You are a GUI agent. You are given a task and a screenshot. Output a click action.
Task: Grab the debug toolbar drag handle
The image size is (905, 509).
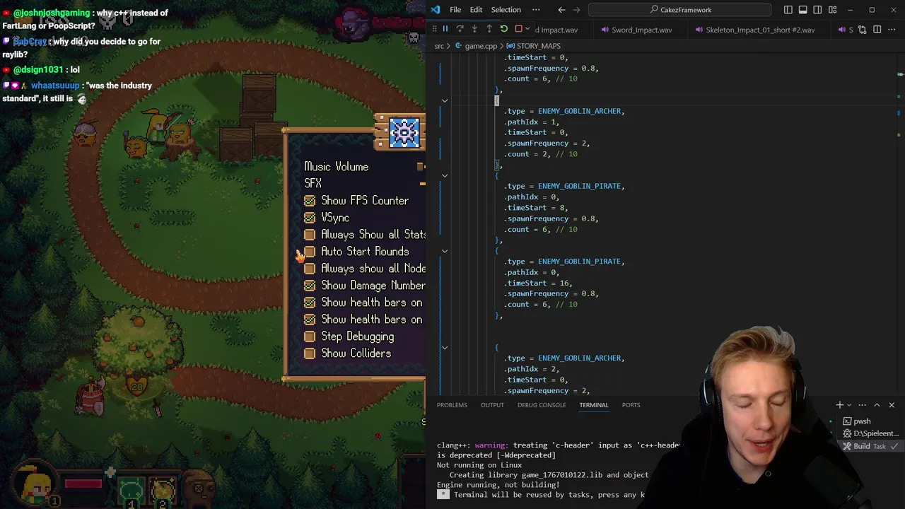tap(434, 29)
